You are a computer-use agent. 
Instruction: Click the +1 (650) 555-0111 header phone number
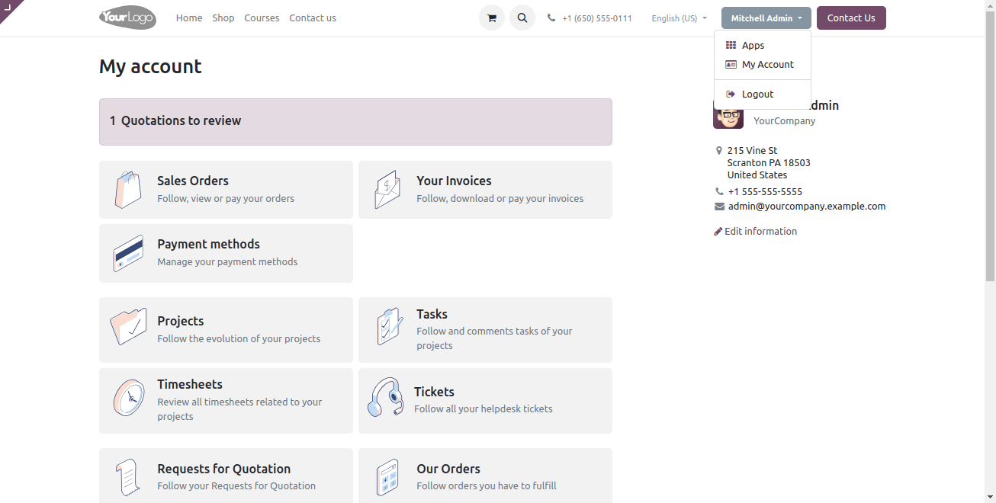(x=597, y=18)
